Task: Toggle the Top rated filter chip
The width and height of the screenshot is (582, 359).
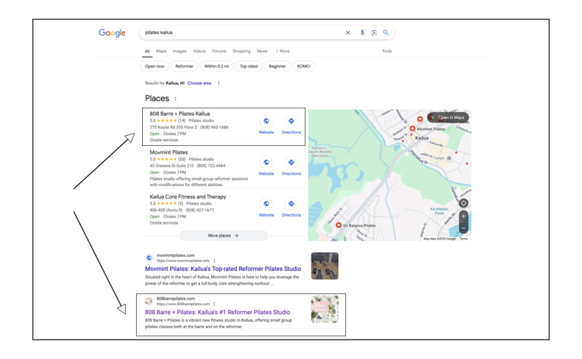Action: click(x=249, y=66)
